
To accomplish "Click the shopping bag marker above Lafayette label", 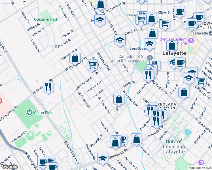I will click(x=172, y=46).
